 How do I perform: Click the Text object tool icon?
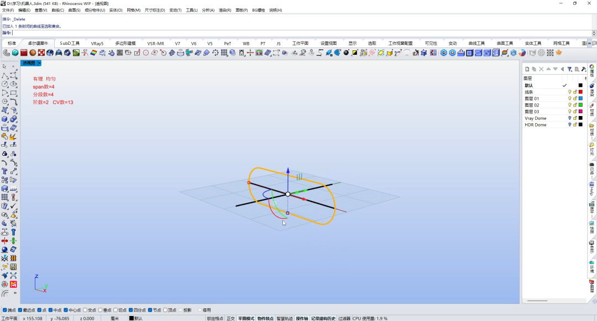tap(4, 171)
